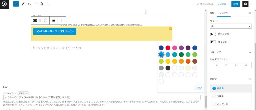
Task: Open the document info details icon
Action: point(41,4)
